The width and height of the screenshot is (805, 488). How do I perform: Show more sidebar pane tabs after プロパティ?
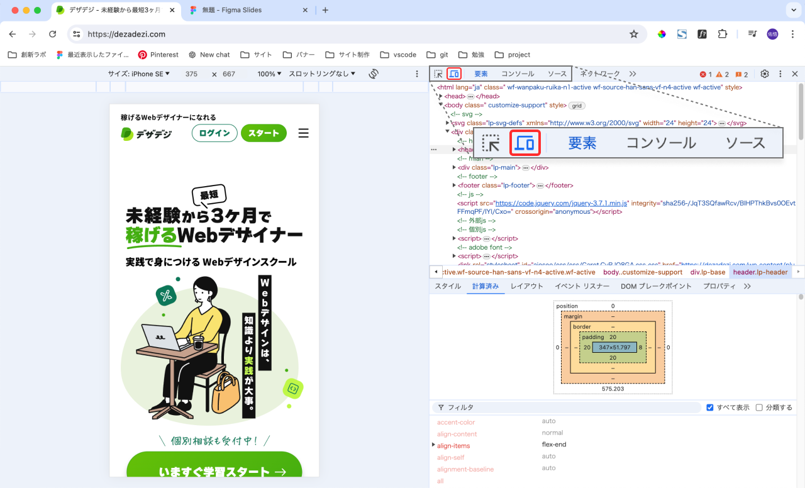747,286
